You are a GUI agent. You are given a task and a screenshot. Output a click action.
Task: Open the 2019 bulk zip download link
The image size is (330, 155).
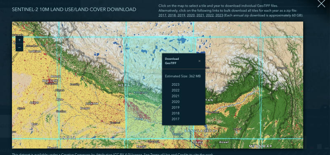click(181, 15)
